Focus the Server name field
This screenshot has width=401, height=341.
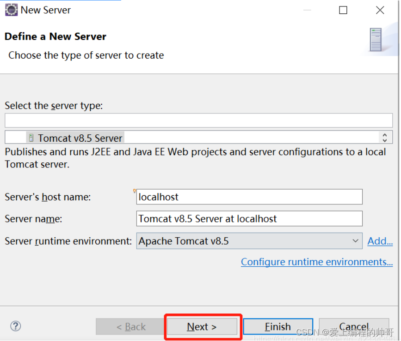(x=249, y=219)
